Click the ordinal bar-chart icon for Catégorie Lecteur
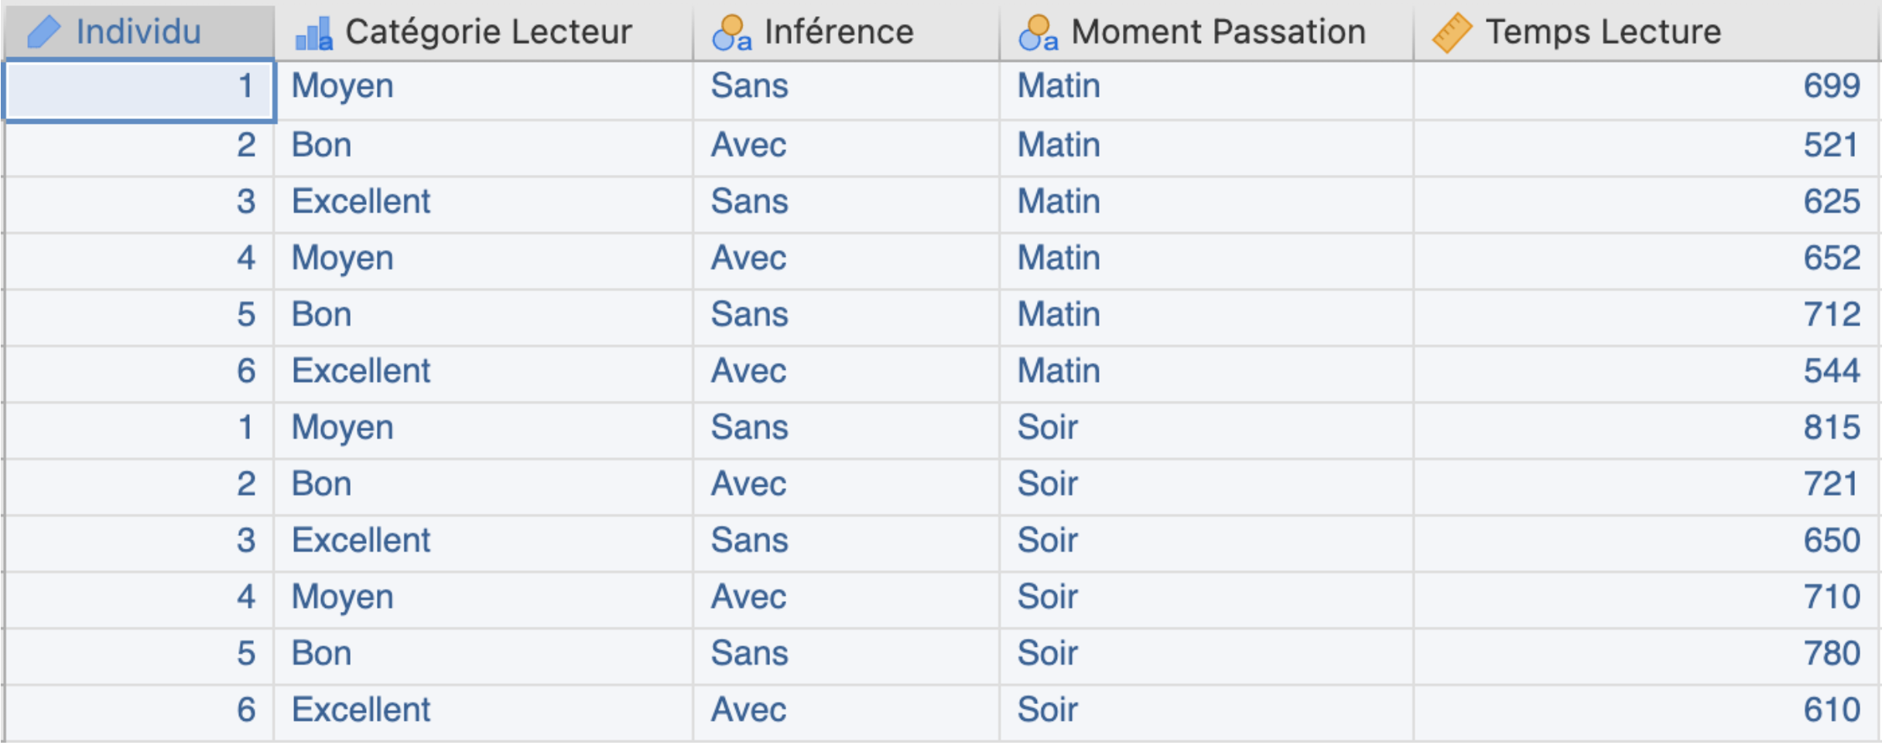 (314, 33)
